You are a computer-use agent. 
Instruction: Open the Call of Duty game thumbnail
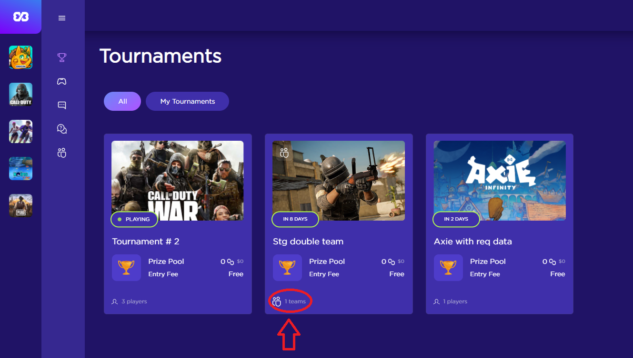tap(20, 94)
